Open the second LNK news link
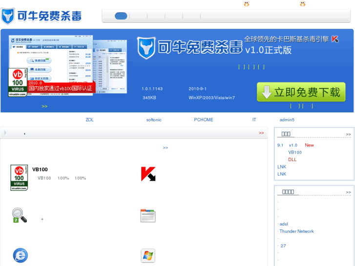 [282, 174]
